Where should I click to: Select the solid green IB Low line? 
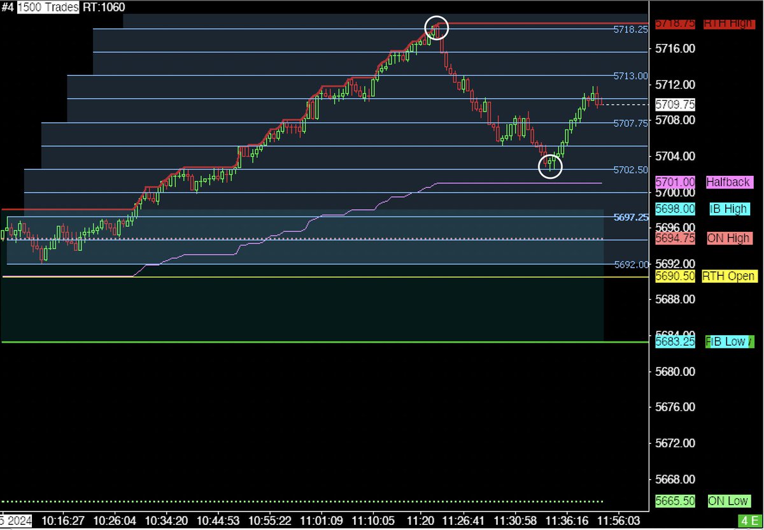pos(326,342)
